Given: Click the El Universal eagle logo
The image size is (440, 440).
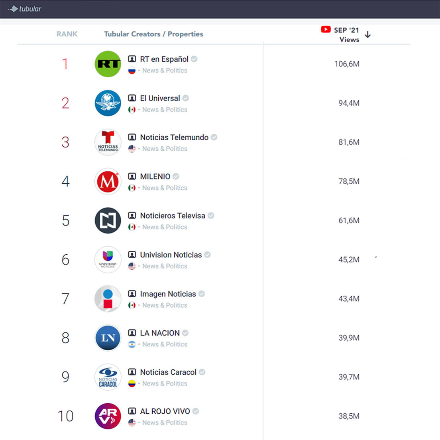Looking at the screenshot, I should tap(108, 103).
